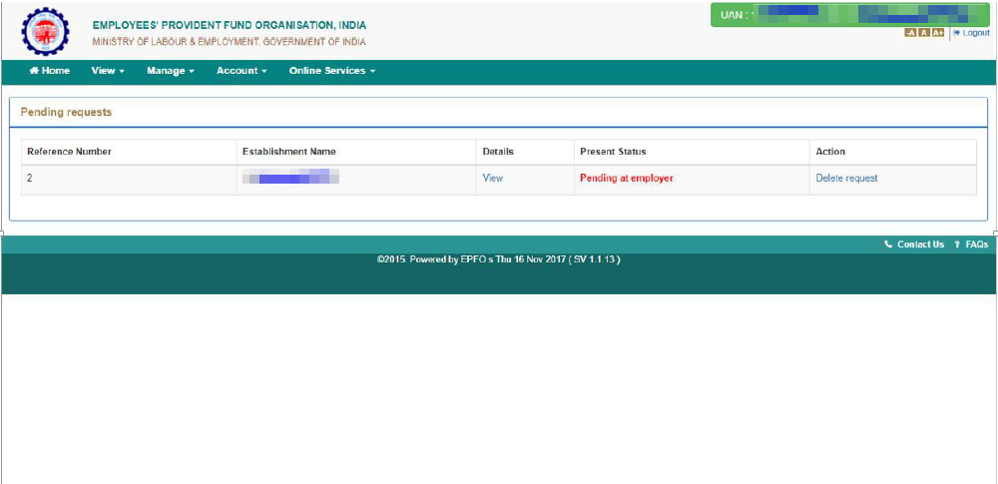Image resolution: width=998 pixels, height=484 pixels.
Task: Select the Pending at employer status cell
Action: [x=692, y=179]
